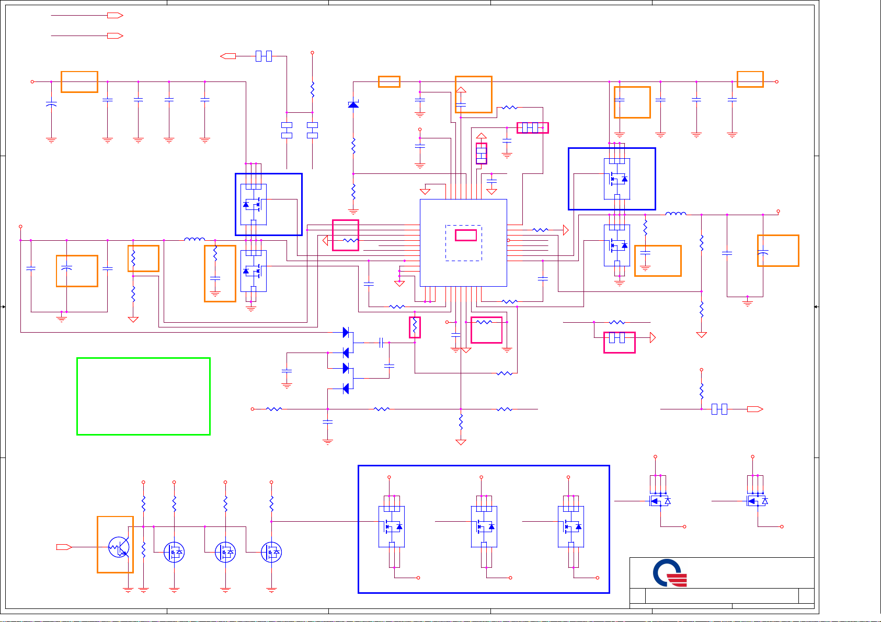Select the polarized capacitor at the top-left input

coord(51,104)
